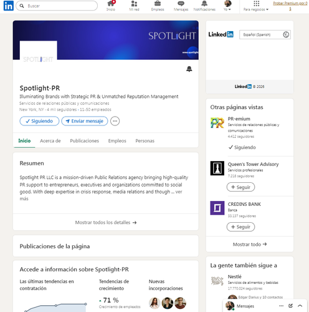309x312 pixels.
Task: Open the Mensajes chat icon in navbar
Action: (x=181, y=4)
